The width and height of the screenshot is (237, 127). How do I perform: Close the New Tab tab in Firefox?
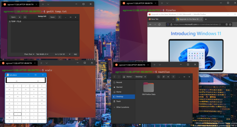173,19
